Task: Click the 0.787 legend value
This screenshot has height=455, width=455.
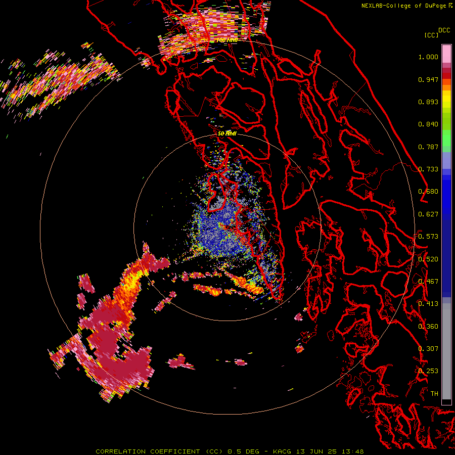Action: click(428, 147)
